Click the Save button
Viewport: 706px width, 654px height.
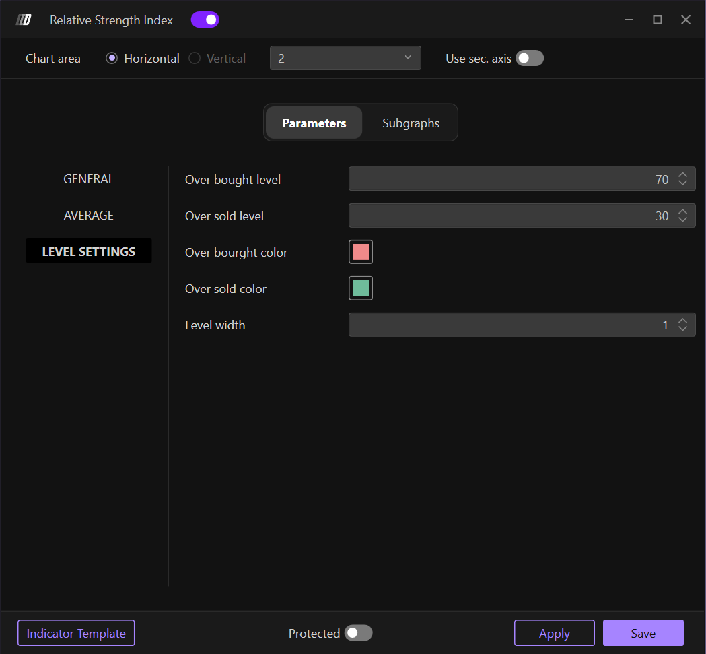643,633
